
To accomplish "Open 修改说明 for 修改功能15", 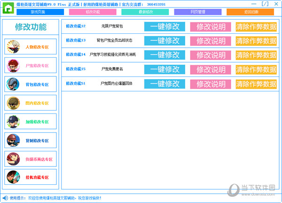I will [x=211, y=70].
